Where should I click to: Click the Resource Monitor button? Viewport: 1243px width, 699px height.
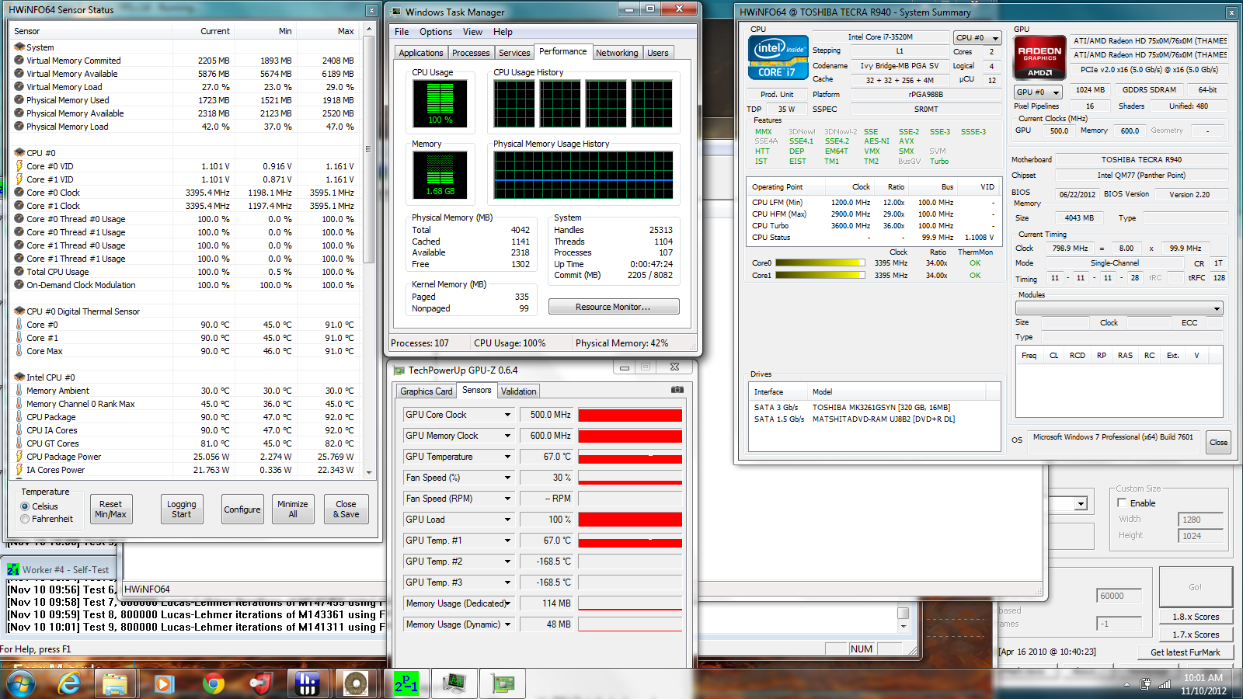click(x=613, y=307)
